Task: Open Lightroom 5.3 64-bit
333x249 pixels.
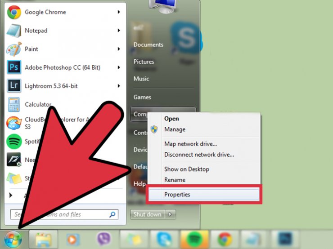Action: coord(51,86)
